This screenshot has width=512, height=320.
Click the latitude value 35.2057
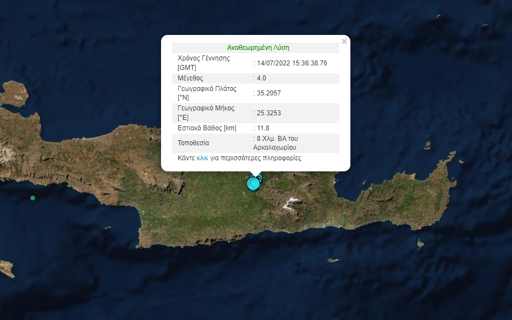pyautogui.click(x=269, y=93)
